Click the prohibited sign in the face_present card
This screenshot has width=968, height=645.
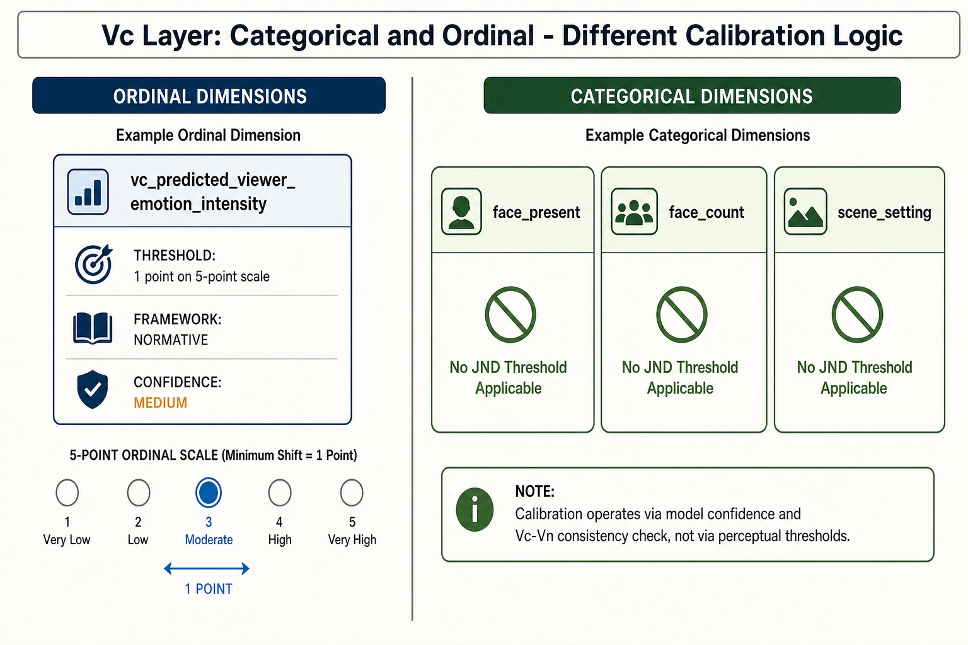[x=510, y=315]
